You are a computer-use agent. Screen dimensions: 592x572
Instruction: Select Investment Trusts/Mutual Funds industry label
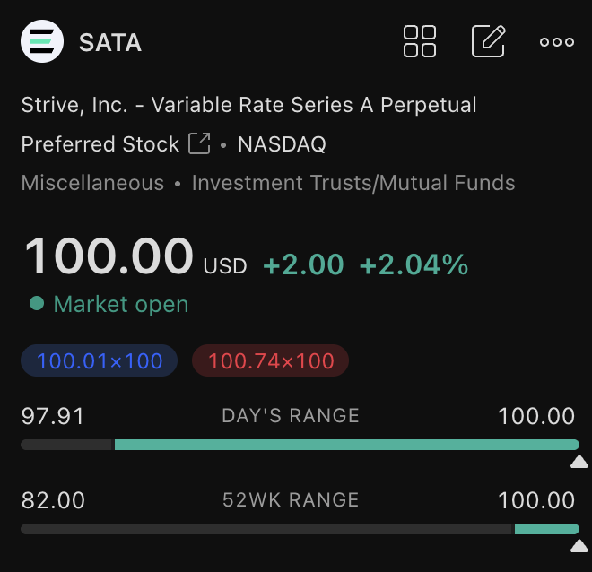coord(353,184)
